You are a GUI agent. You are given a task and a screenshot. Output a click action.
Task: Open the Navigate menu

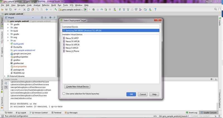click(21, 5)
